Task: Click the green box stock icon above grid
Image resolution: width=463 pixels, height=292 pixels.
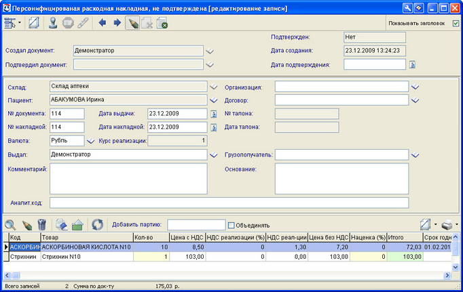Action: tap(77, 225)
